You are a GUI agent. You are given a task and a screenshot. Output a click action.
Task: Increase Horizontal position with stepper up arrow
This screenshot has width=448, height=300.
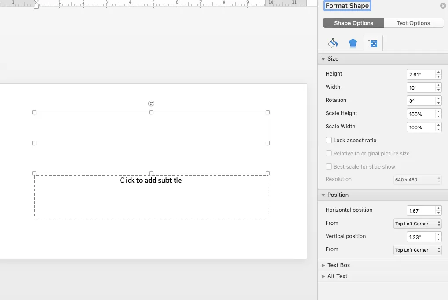[439, 208]
